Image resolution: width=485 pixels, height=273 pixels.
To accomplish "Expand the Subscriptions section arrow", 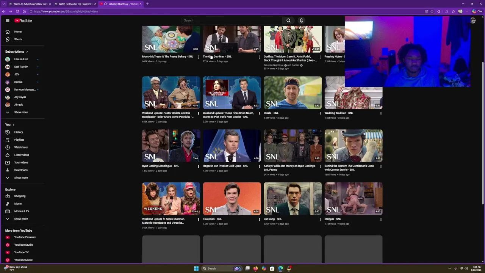I will click(27, 52).
